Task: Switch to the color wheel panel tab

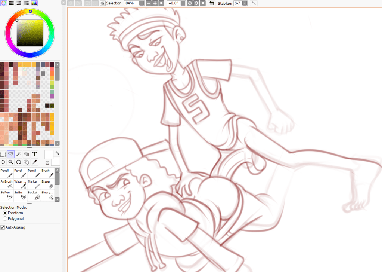Action: [x=3, y=3]
